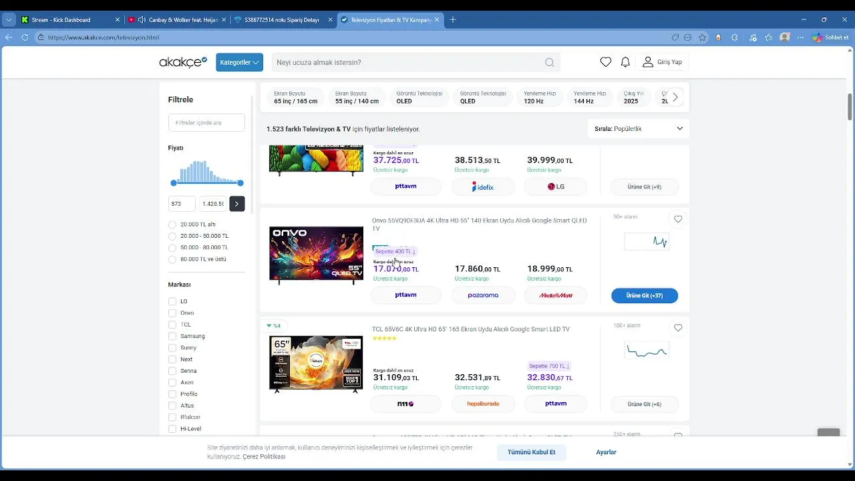Open MediaMarkt offer for Onvo TV
This screenshot has height=481, width=855.
(556, 295)
